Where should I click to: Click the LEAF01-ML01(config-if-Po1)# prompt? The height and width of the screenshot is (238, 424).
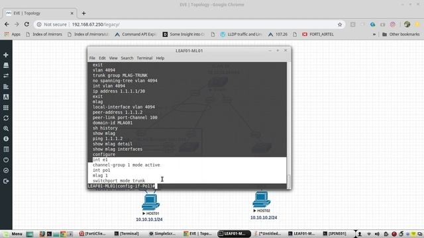click(x=121, y=186)
